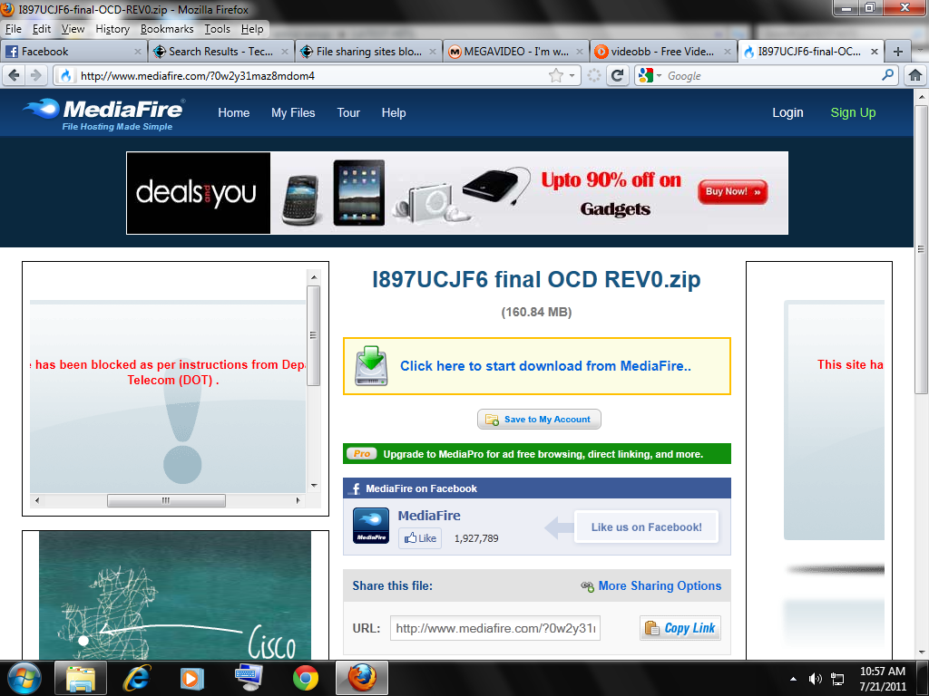Image resolution: width=929 pixels, height=696 pixels.
Task: Click the main page vertical scrollbar thumb
Action: point(921,249)
